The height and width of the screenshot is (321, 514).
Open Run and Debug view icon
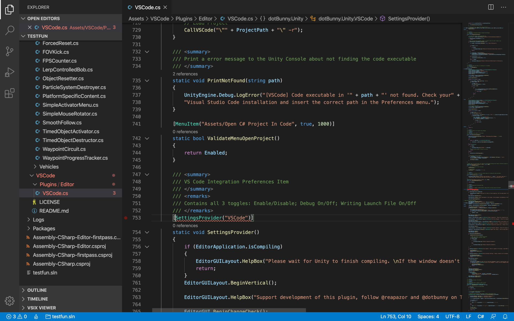point(9,72)
